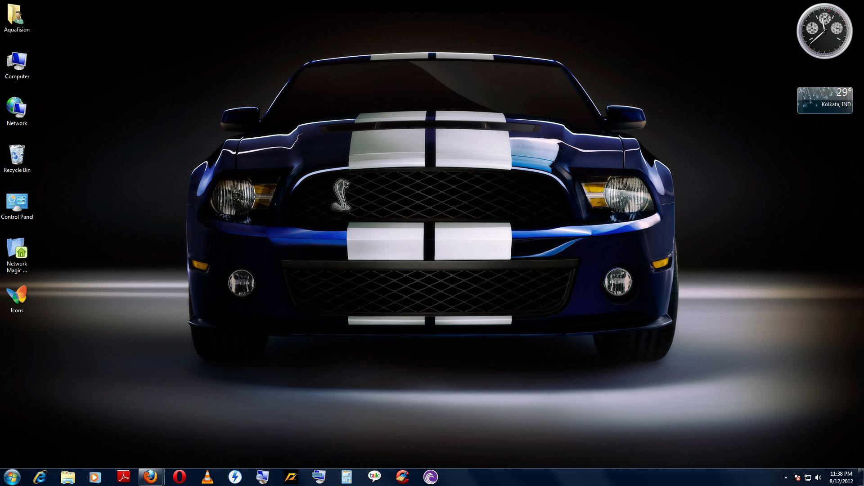Open the magnifier monitor taskbar icon
864x486 pixels.
(262, 477)
